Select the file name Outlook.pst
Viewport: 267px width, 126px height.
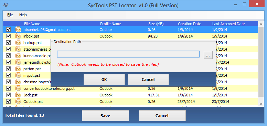pos(33,102)
